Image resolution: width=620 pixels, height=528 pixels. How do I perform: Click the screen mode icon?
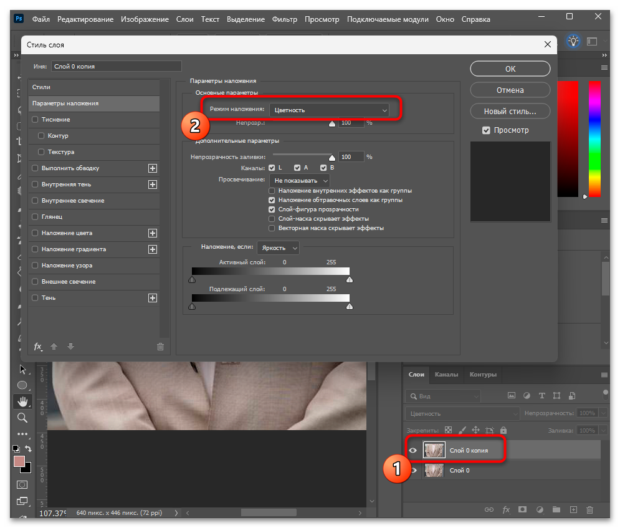(22, 501)
